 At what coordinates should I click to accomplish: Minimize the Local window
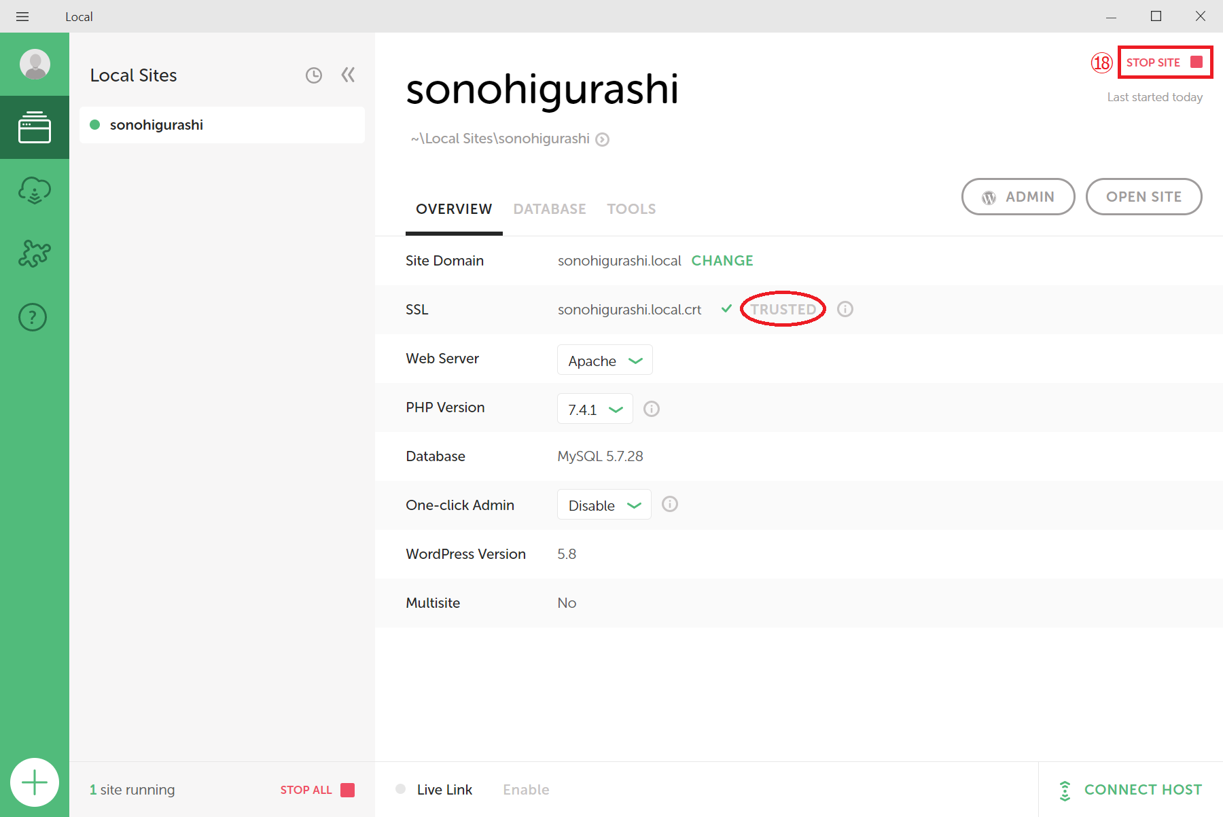(x=1112, y=16)
